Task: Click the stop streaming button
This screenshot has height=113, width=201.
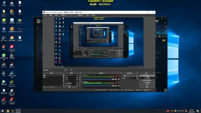Action: 146,76
